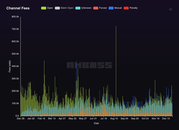Click the Date axis title

[x=96, y=123]
